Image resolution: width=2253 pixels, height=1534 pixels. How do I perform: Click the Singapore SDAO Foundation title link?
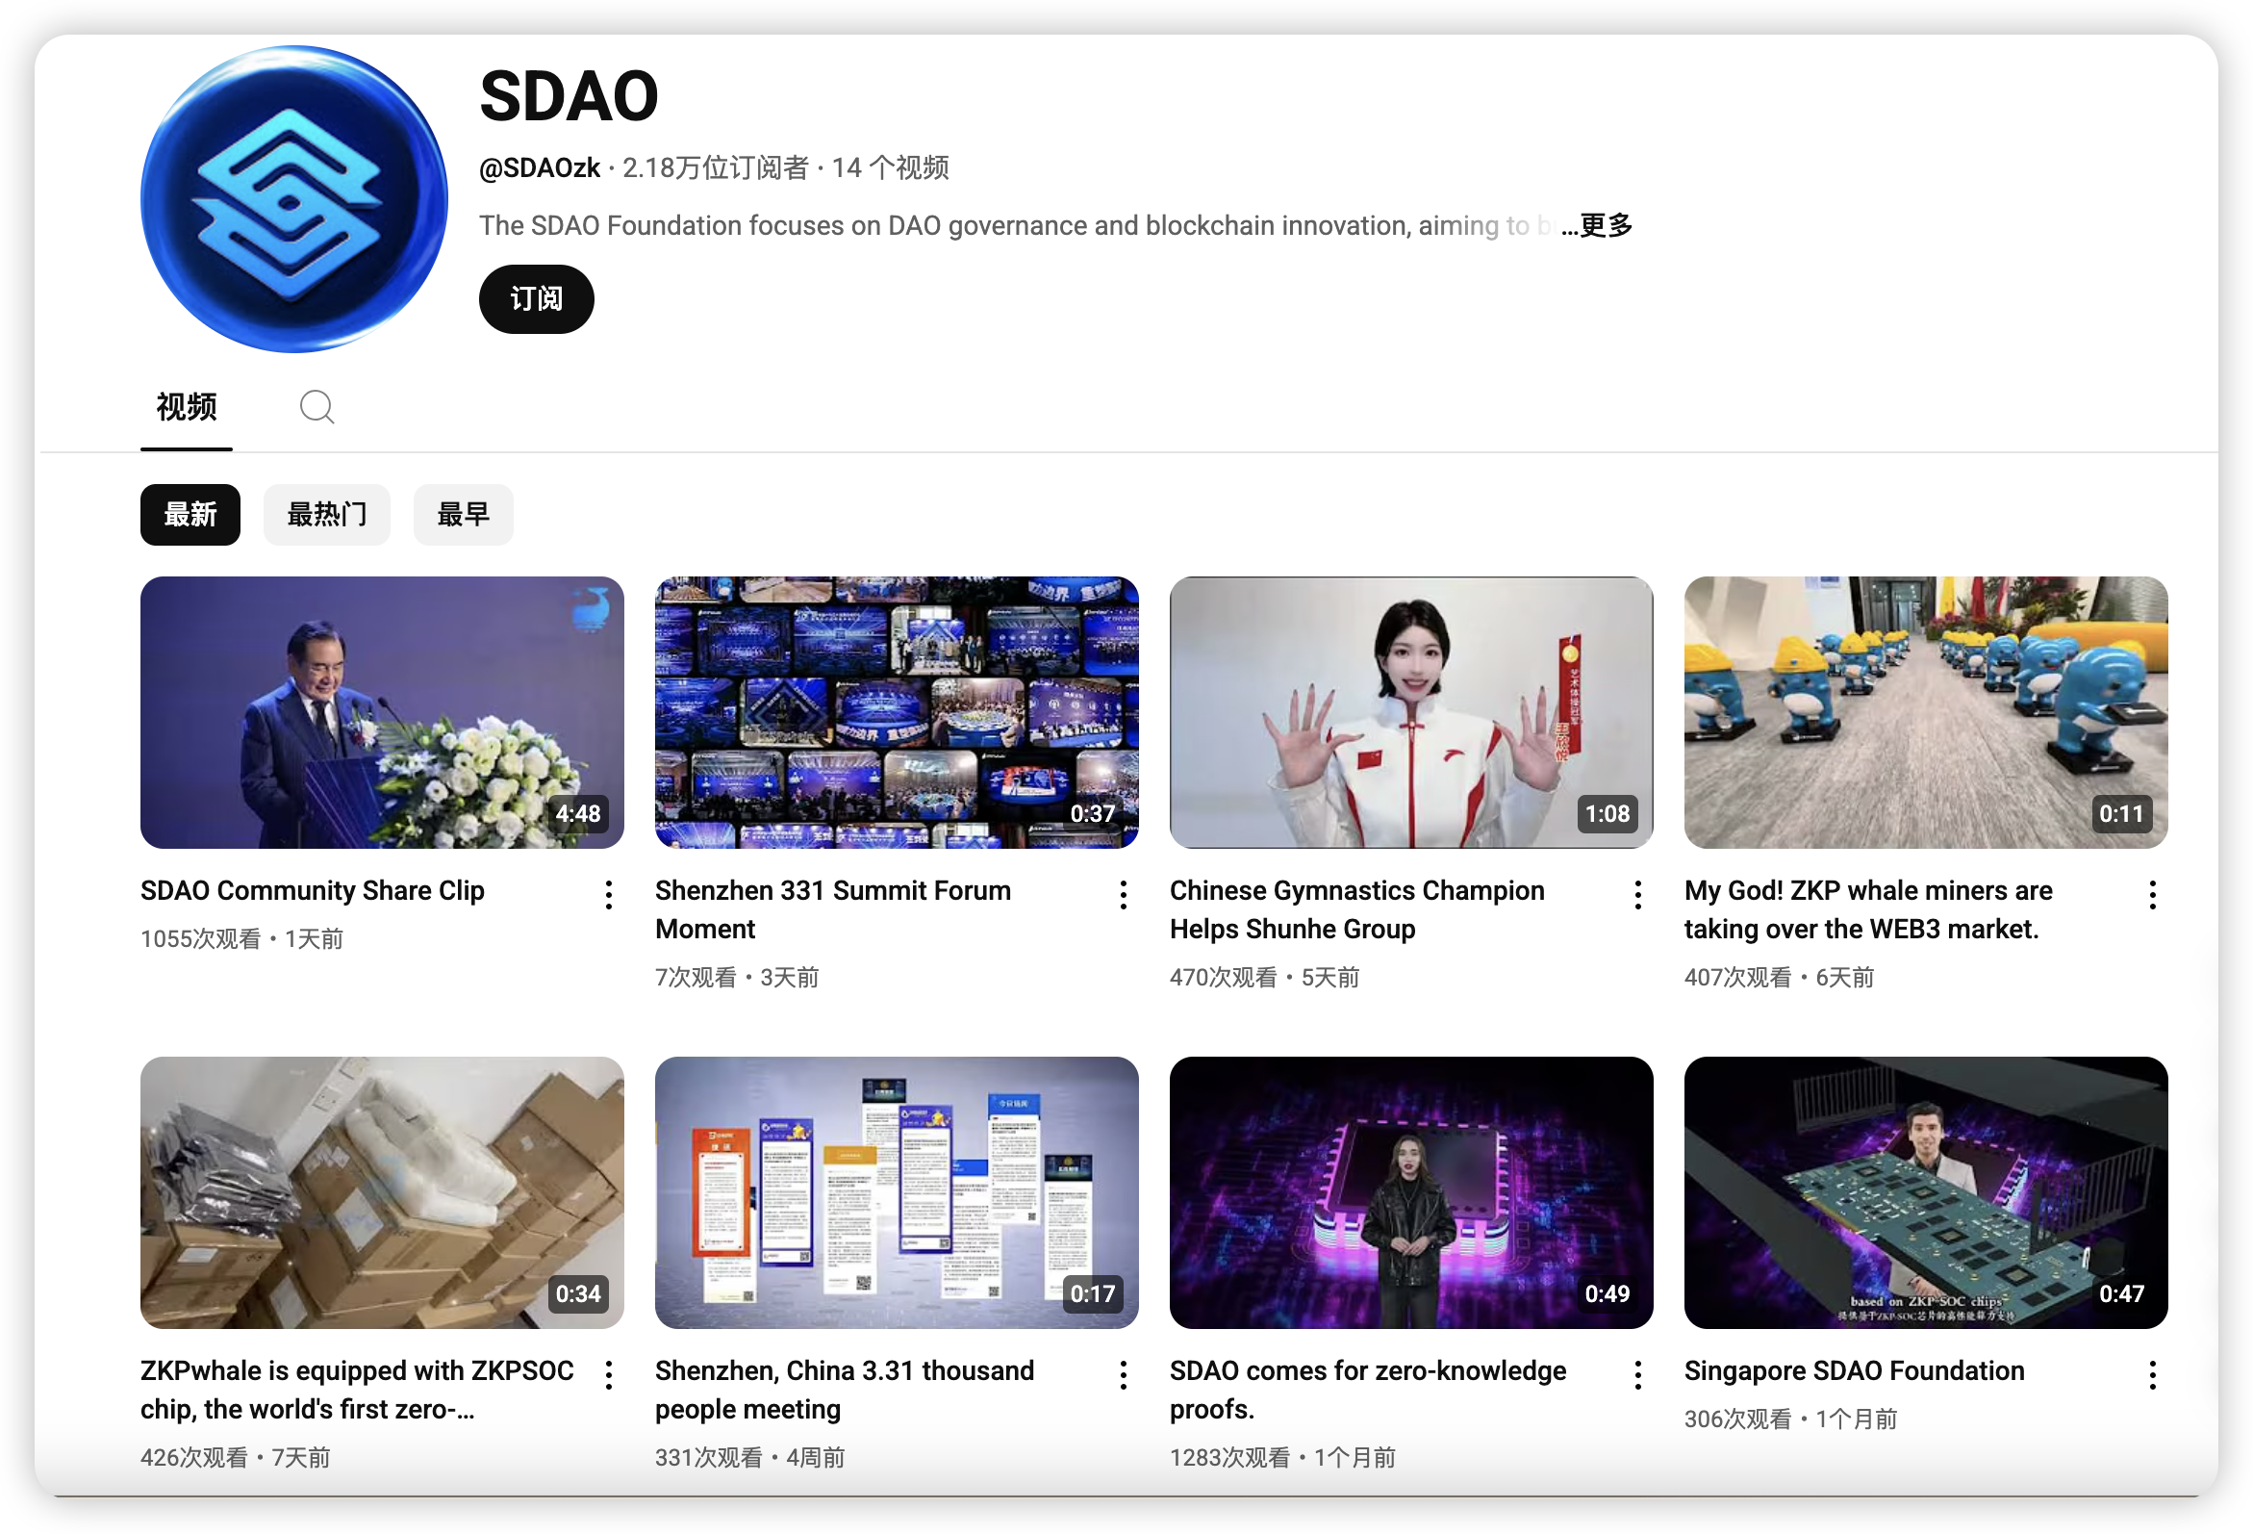click(x=1854, y=1370)
